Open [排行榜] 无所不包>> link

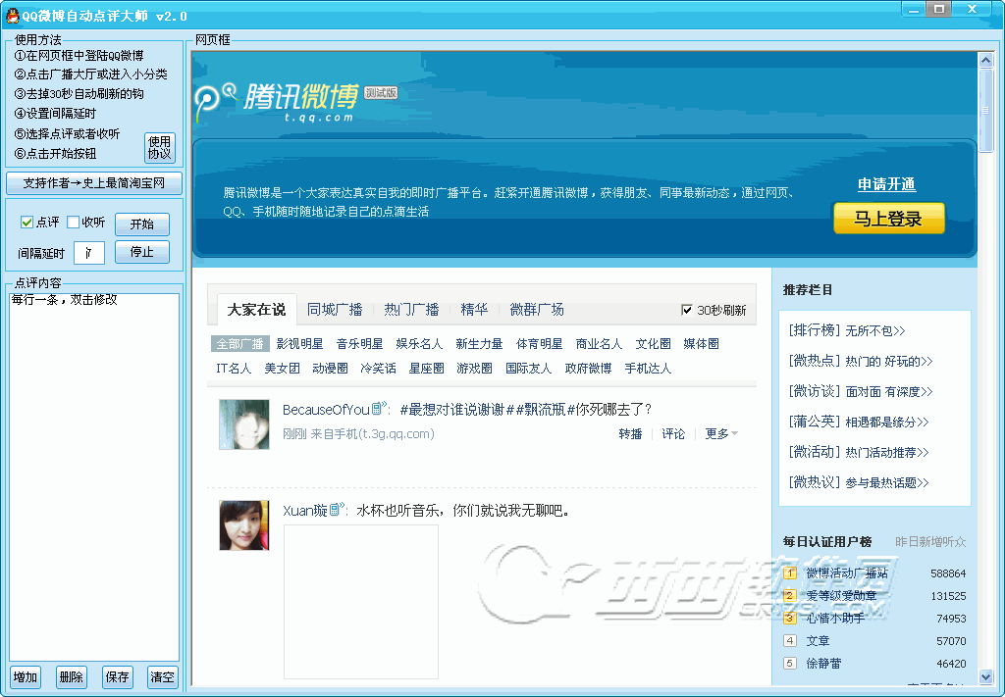[847, 330]
